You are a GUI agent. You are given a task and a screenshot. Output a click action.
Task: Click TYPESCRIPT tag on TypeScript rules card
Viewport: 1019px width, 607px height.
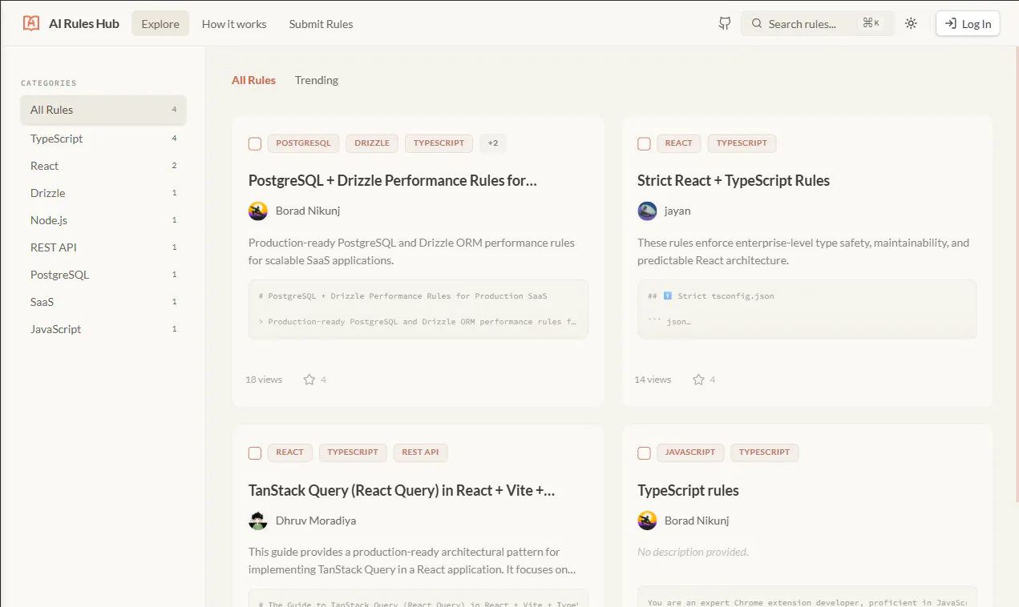[x=764, y=452]
